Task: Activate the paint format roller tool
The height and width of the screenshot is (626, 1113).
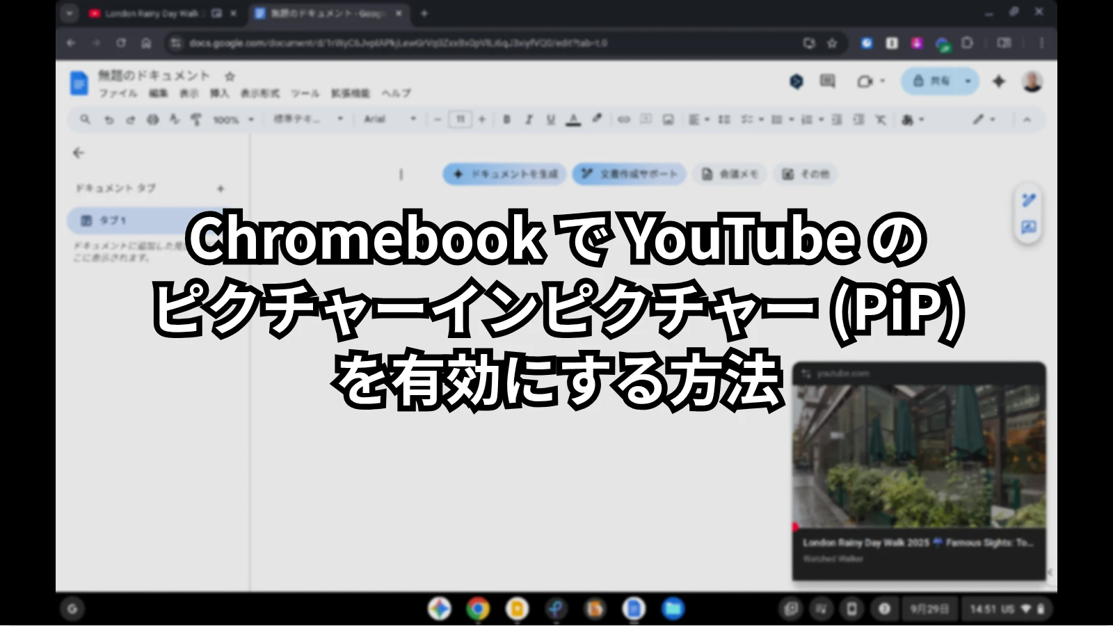Action: click(196, 120)
